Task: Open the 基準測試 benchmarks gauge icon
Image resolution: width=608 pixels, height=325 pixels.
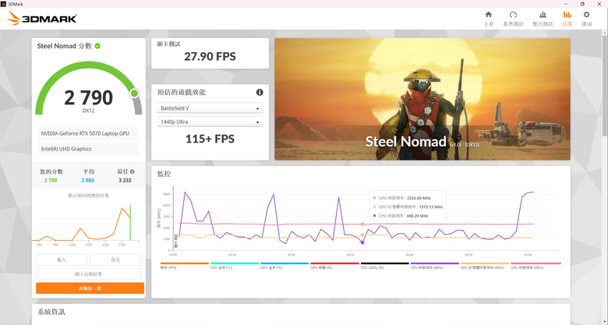Action: (x=513, y=15)
